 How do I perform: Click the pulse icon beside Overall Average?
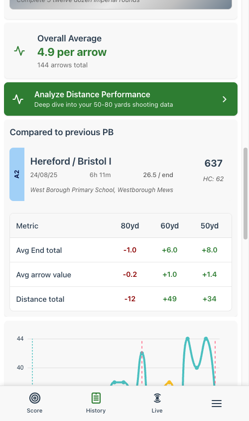click(x=19, y=51)
